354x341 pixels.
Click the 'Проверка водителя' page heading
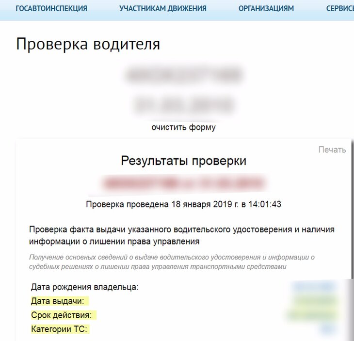88,44
